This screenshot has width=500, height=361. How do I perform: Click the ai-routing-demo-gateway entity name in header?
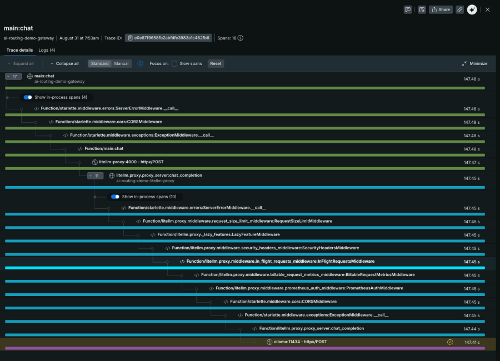point(29,38)
